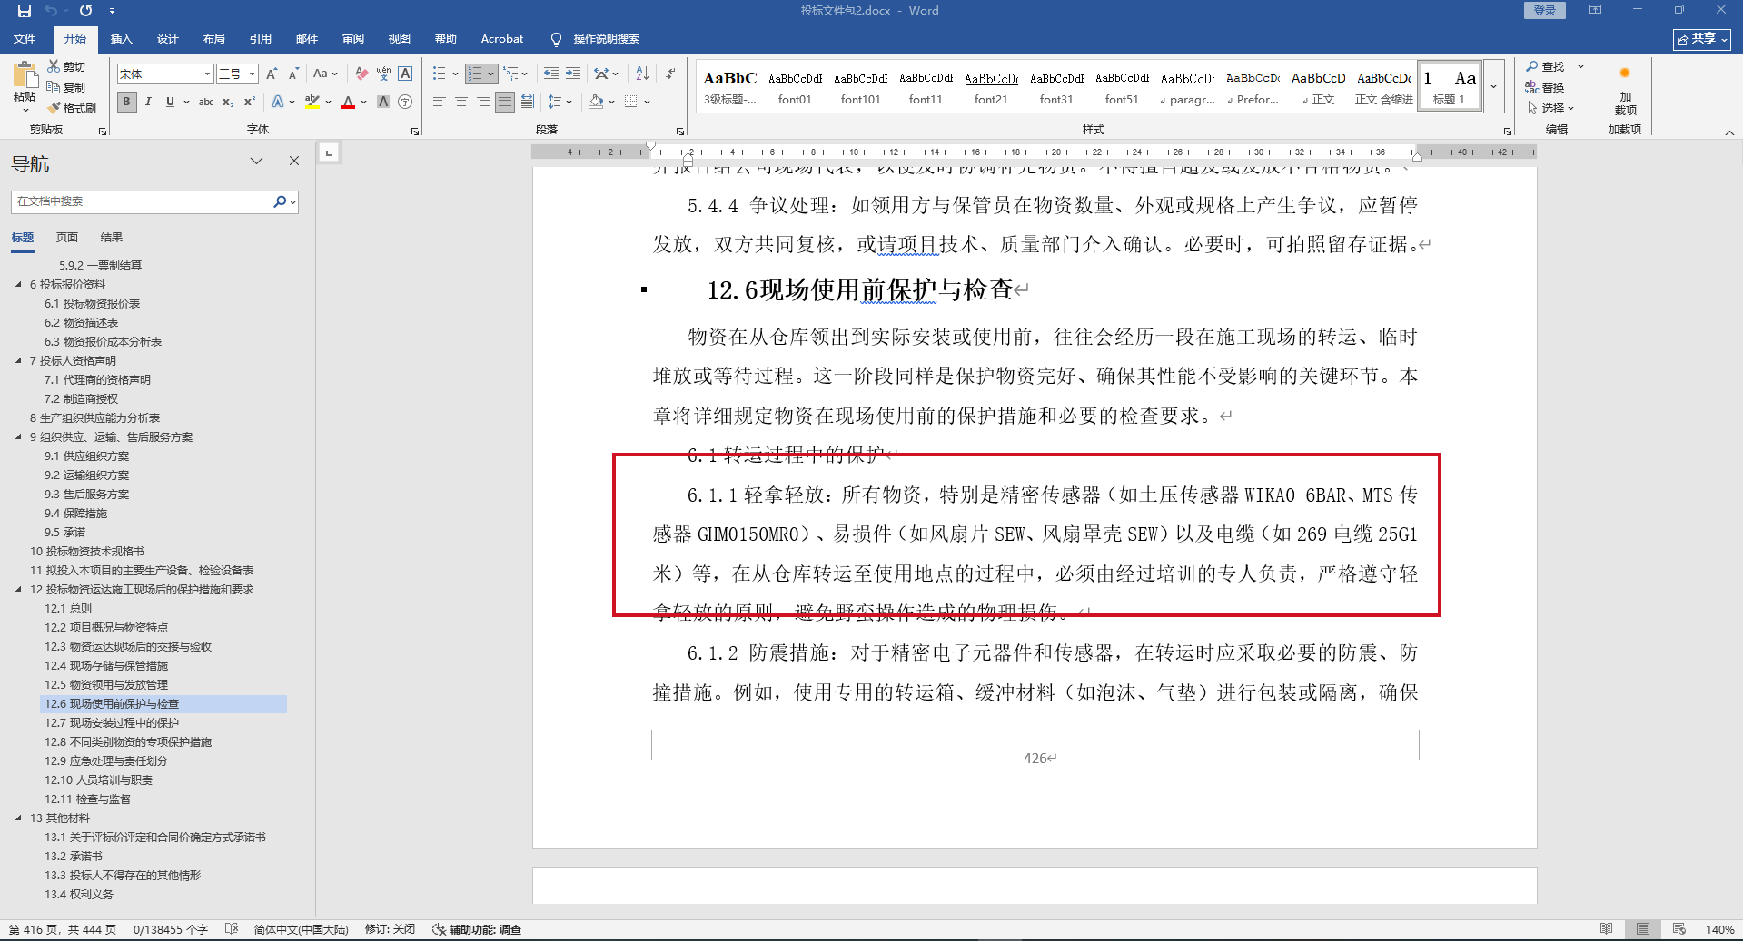The width and height of the screenshot is (1743, 941).
Task: Switch navigation pane to 页面 tab
Action: click(x=67, y=237)
